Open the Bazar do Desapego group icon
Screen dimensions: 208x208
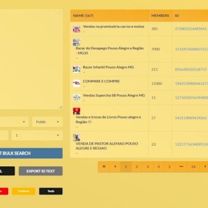click(x=76, y=42)
